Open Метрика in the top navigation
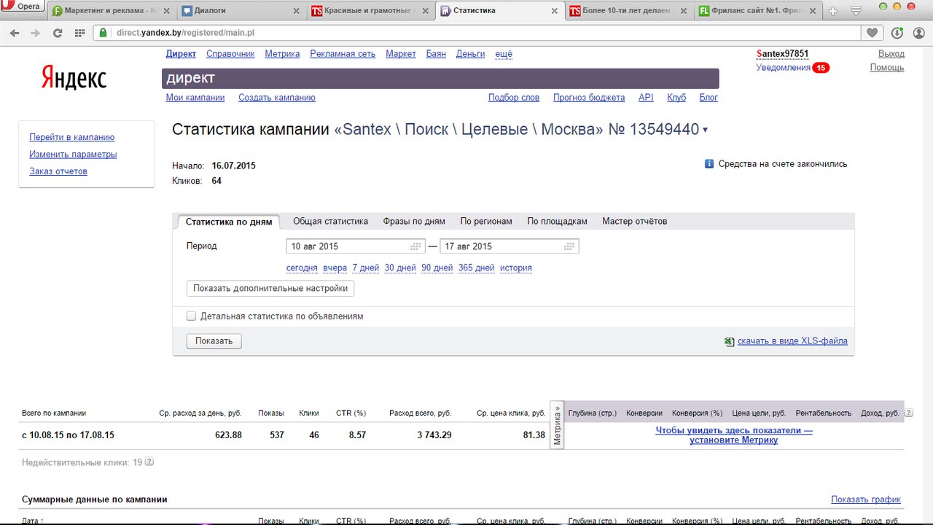 (x=282, y=54)
